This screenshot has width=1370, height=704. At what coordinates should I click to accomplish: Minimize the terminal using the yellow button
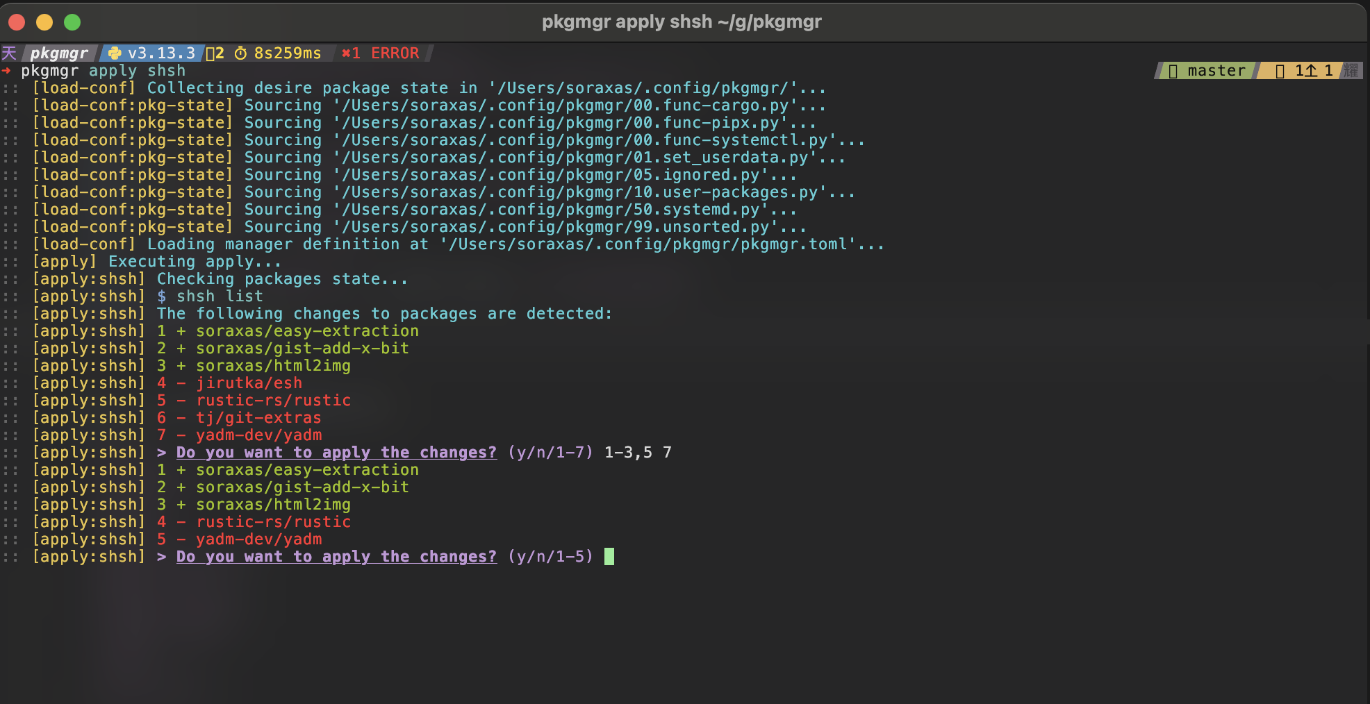click(44, 22)
